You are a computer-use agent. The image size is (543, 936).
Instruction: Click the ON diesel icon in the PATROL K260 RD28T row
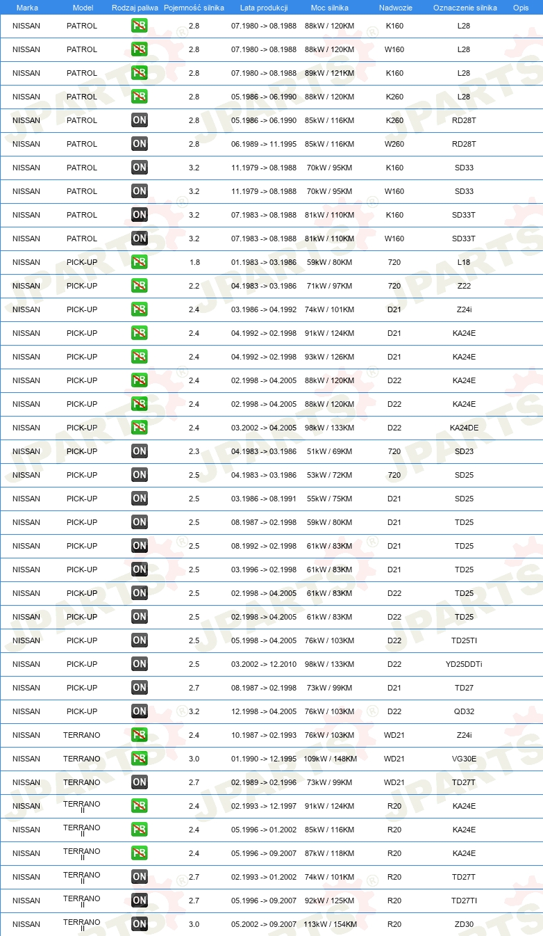click(x=140, y=120)
